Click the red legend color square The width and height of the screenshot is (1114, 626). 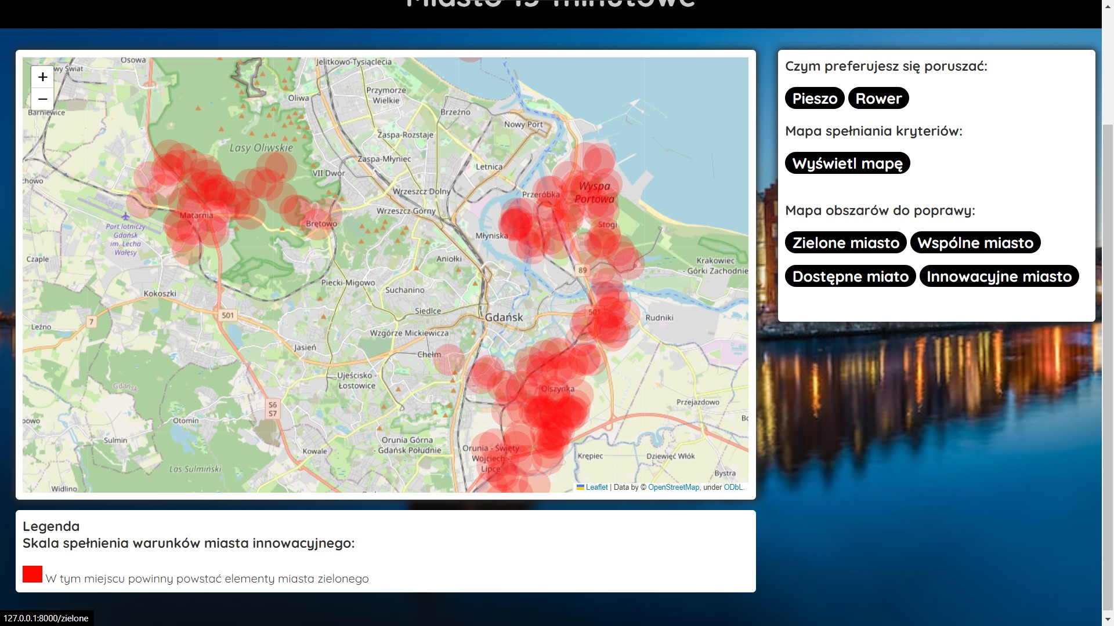tap(32, 574)
